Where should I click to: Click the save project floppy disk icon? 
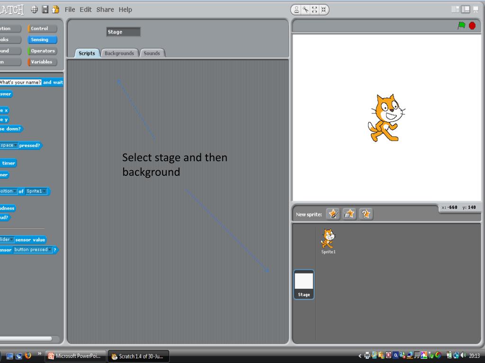coord(45,9)
